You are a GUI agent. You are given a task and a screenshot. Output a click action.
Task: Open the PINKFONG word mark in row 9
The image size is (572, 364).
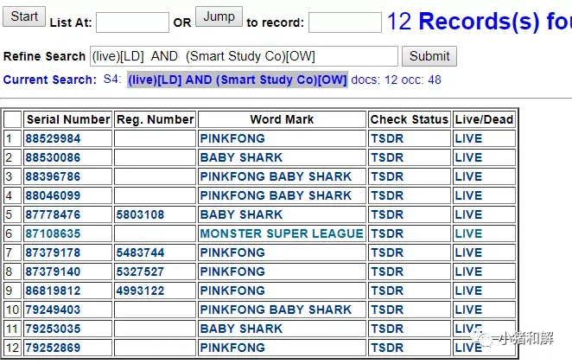(232, 291)
